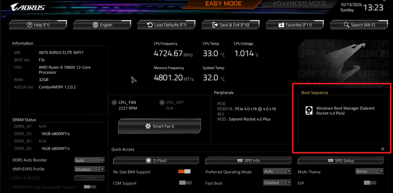Open Preferred Operating Mode dropdown
Screen dimensions: 393x193
277,171
